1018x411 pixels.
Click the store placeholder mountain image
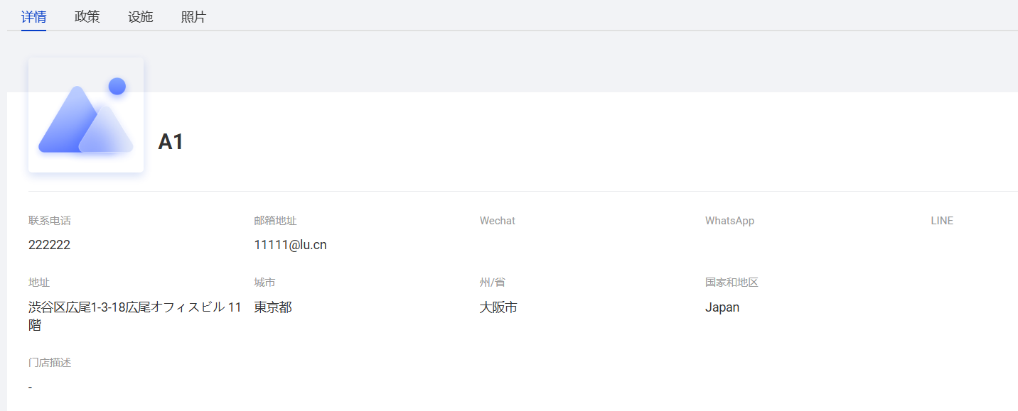(86, 115)
